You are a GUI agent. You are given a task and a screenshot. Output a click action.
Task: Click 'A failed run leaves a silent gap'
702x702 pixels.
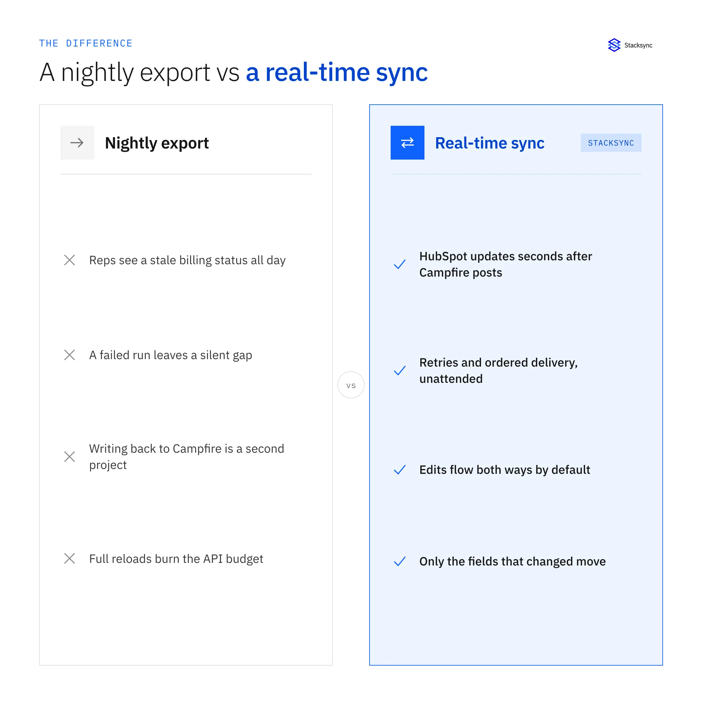171,355
